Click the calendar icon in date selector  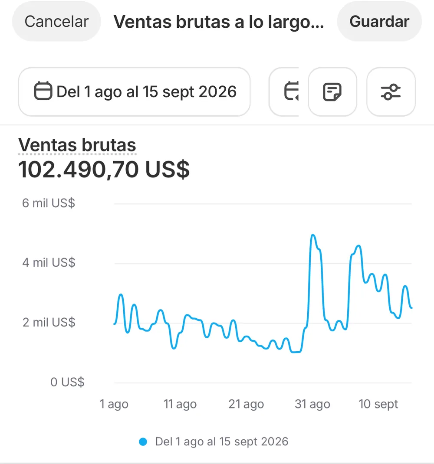click(x=43, y=91)
